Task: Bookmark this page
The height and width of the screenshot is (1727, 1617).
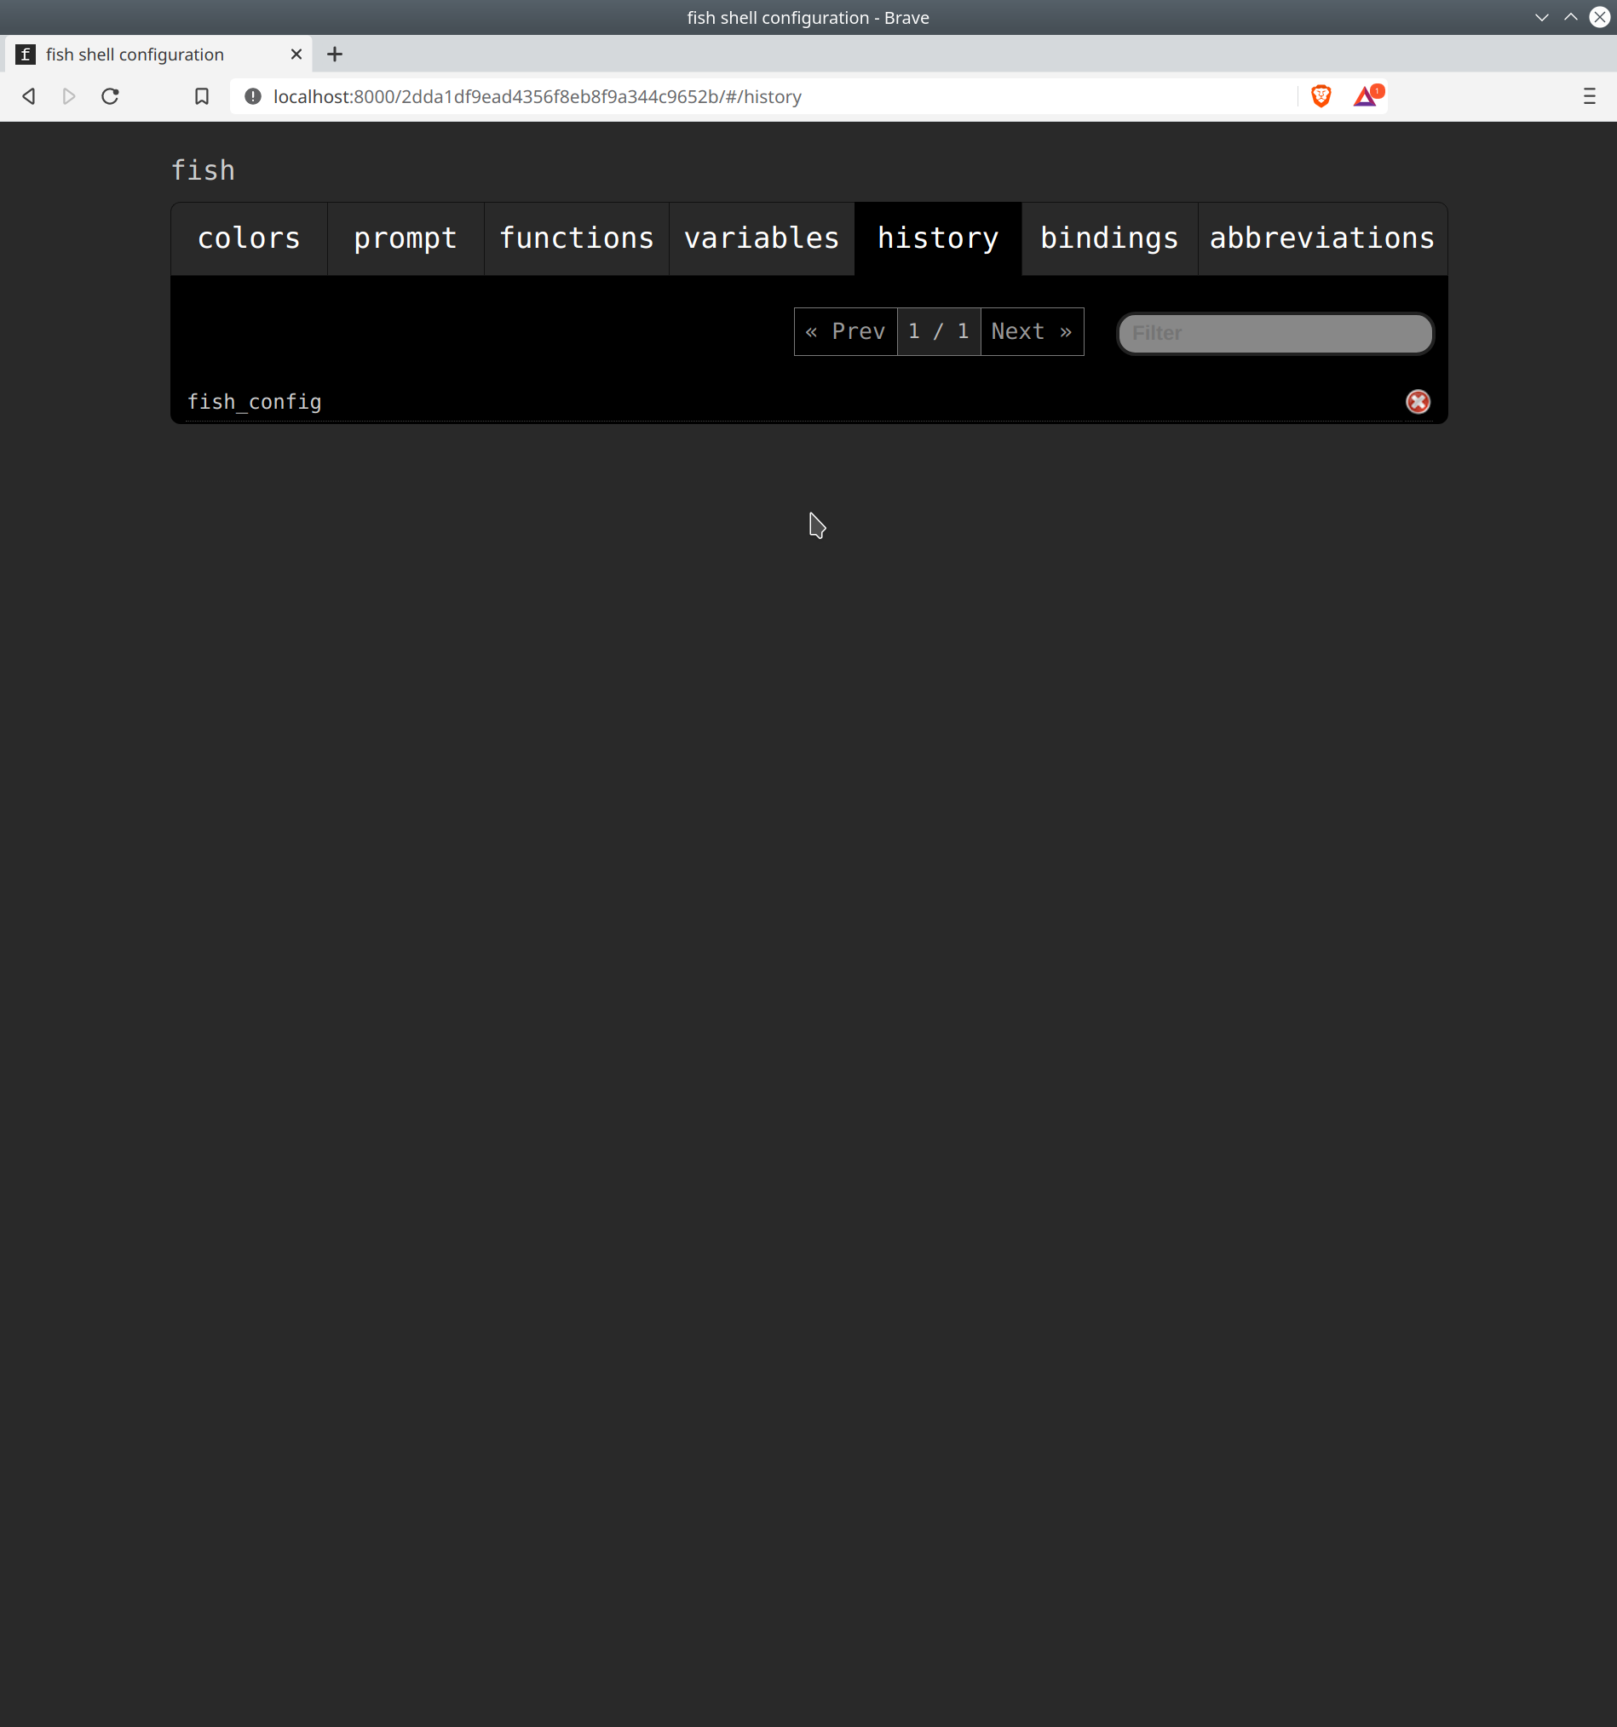Action: click(202, 96)
